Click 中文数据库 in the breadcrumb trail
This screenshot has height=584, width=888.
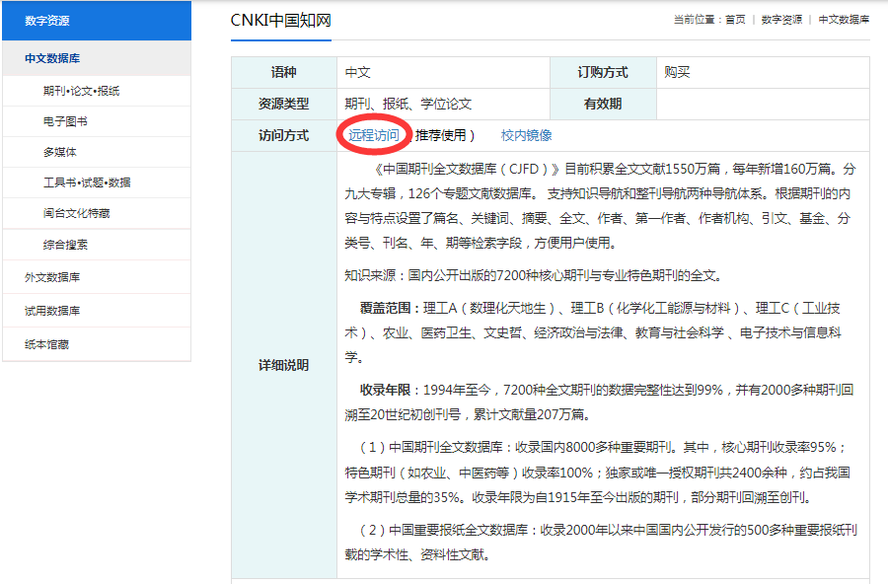coord(844,20)
